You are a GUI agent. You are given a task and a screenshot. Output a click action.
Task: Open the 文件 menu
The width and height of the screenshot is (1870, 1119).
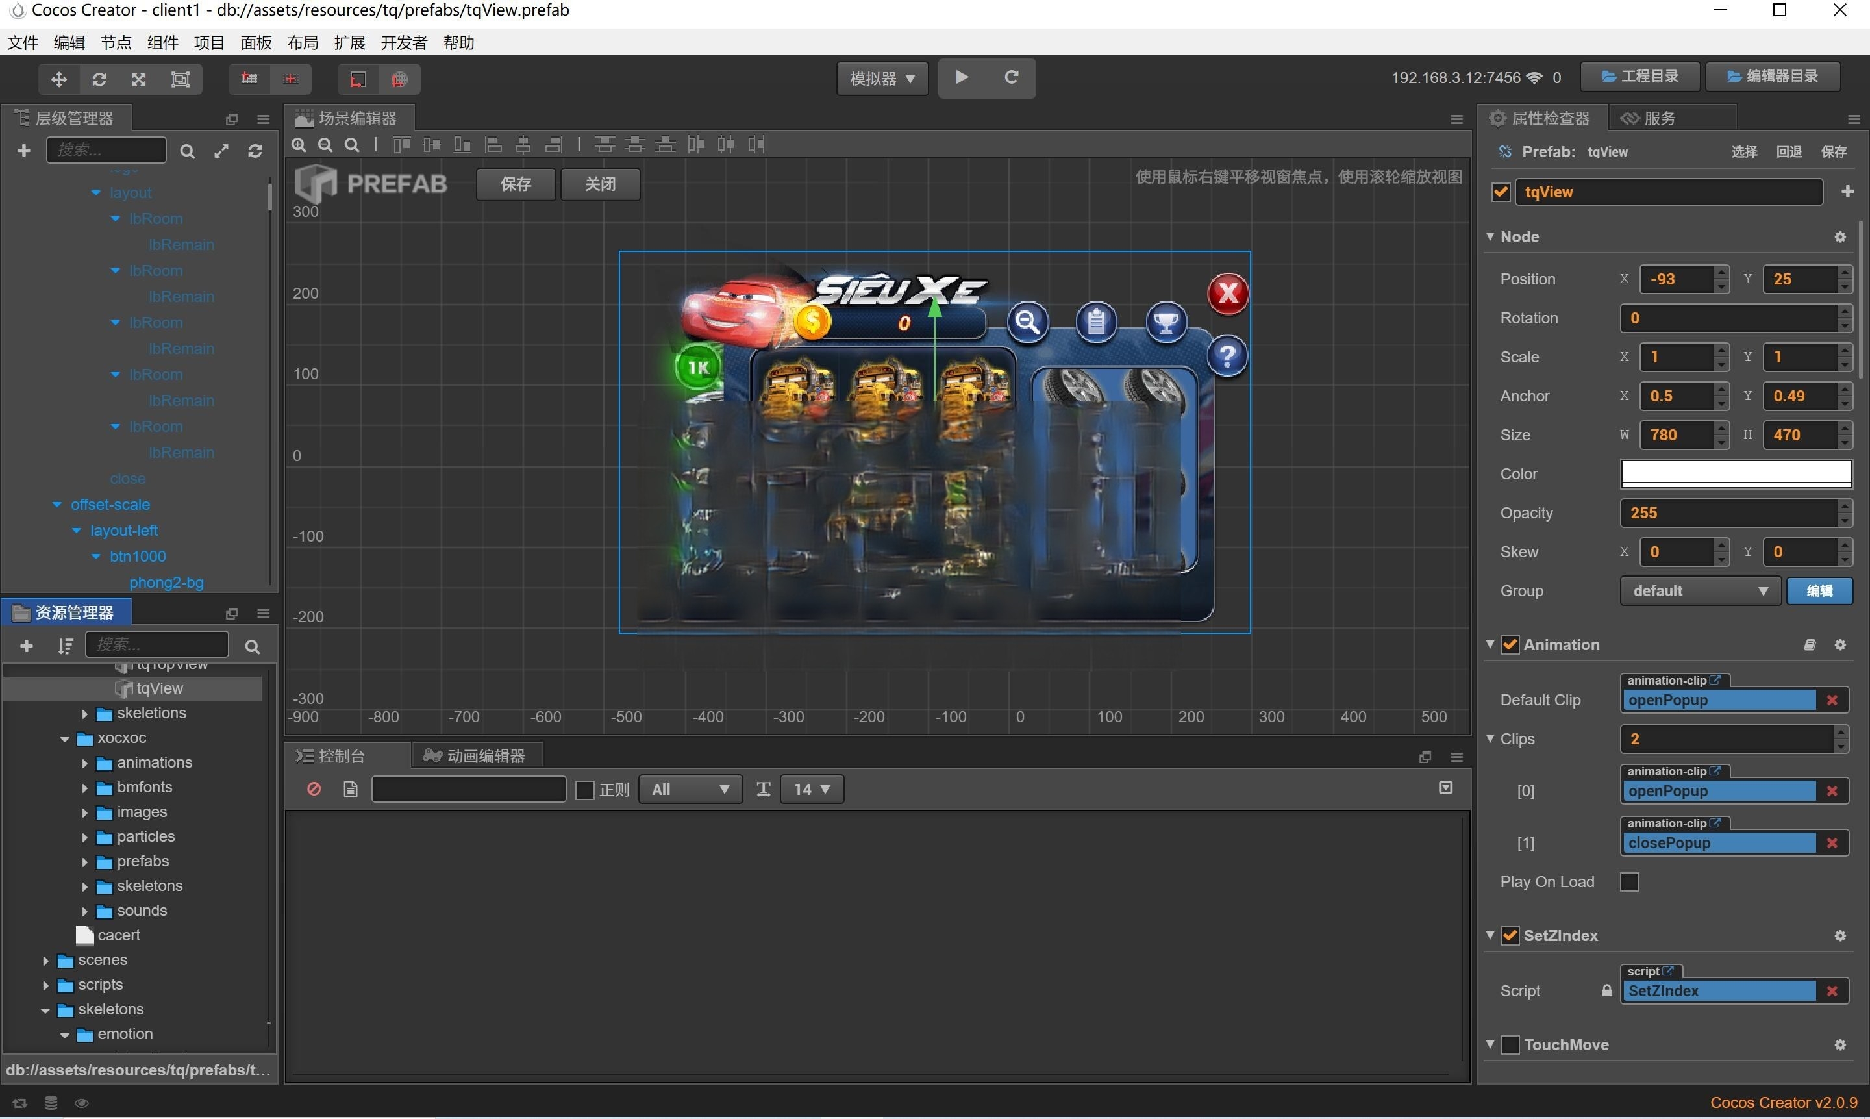click(x=23, y=43)
